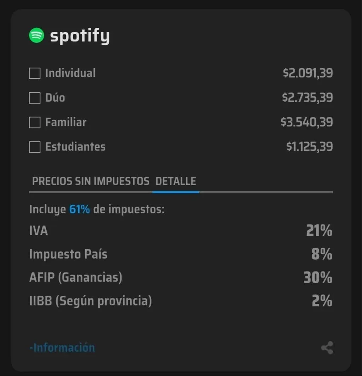Click the share icon

327,348
